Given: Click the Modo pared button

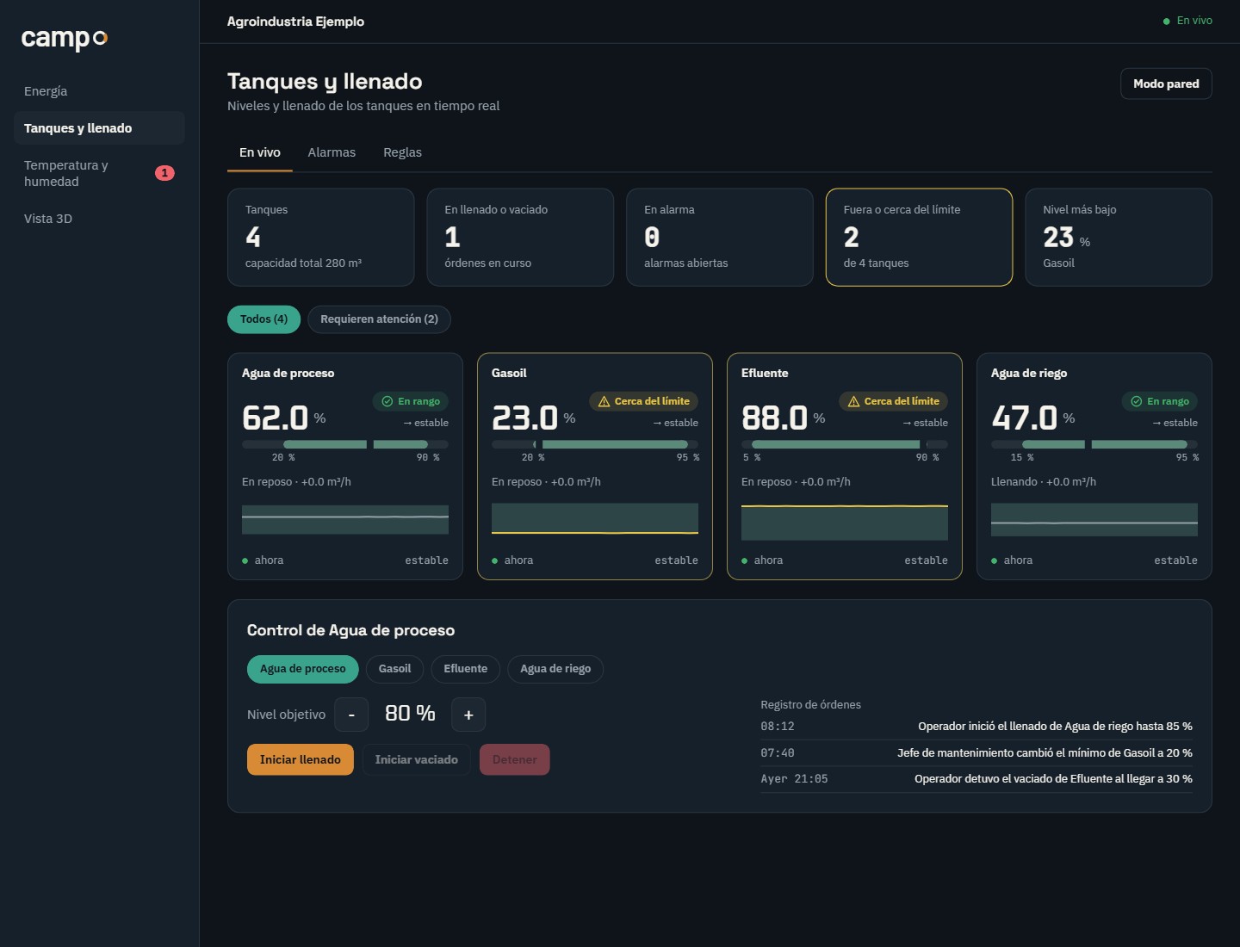Looking at the screenshot, I should [1166, 84].
